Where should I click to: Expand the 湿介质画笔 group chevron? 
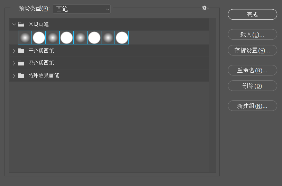pyautogui.click(x=14, y=63)
